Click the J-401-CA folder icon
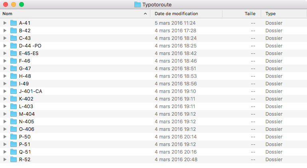Screen dimensions: 307x168 14,91
